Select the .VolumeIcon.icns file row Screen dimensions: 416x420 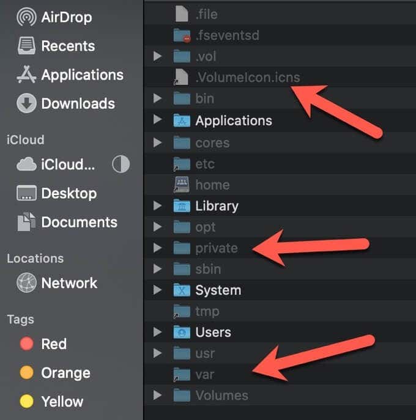click(280, 77)
